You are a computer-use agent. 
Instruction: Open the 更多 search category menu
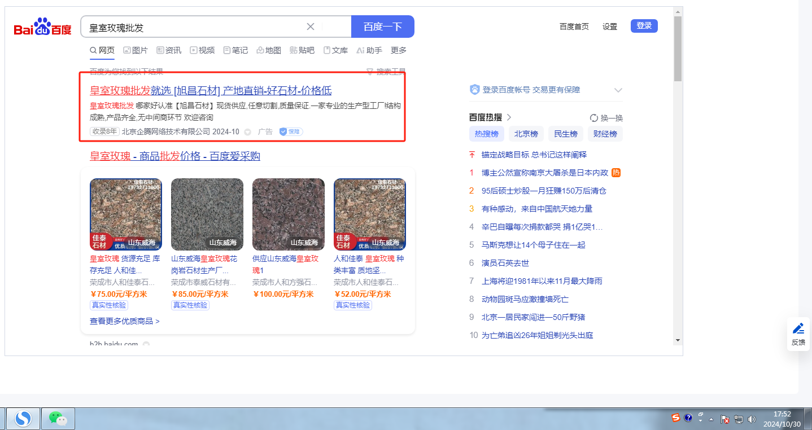click(399, 50)
